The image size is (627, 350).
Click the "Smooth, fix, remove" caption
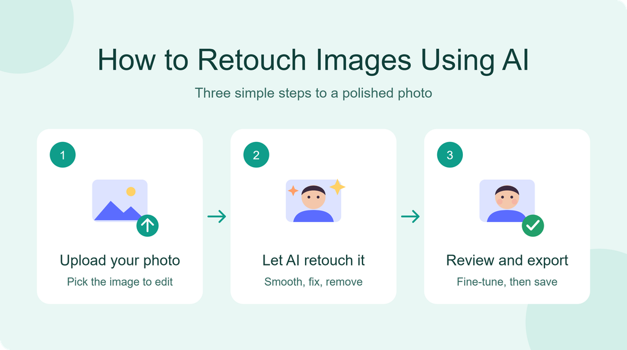point(313,281)
